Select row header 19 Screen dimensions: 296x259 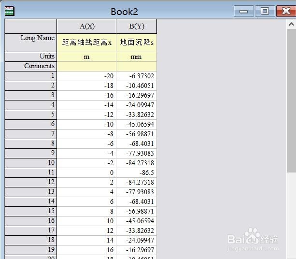pos(31,250)
